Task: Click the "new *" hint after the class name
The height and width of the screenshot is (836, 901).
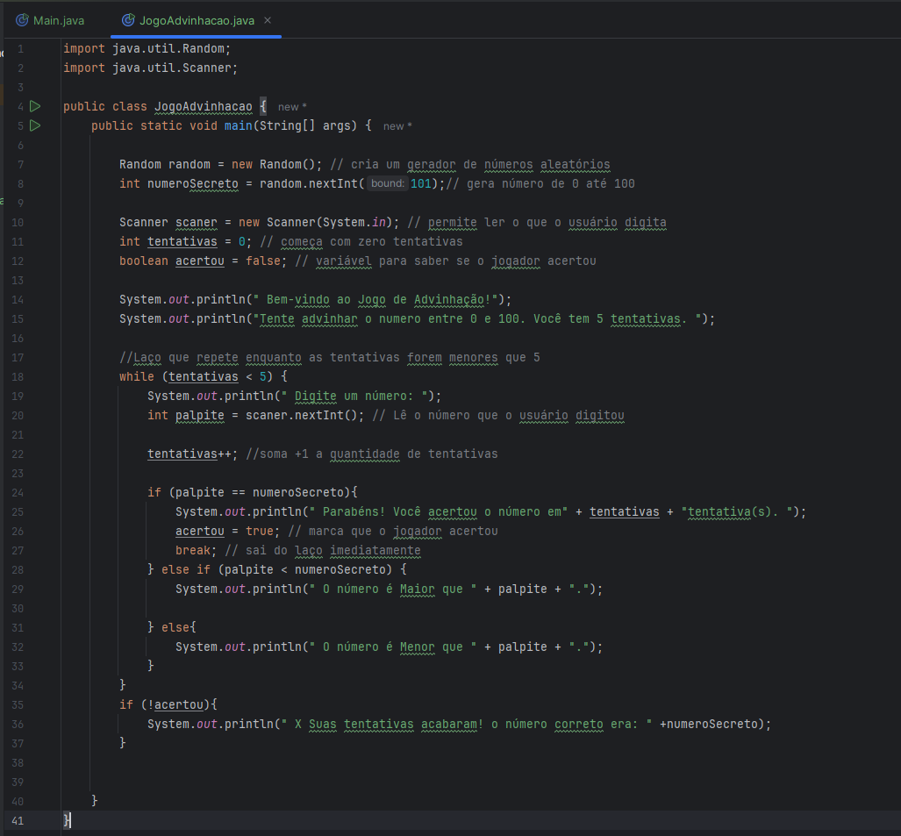Action: coord(292,107)
